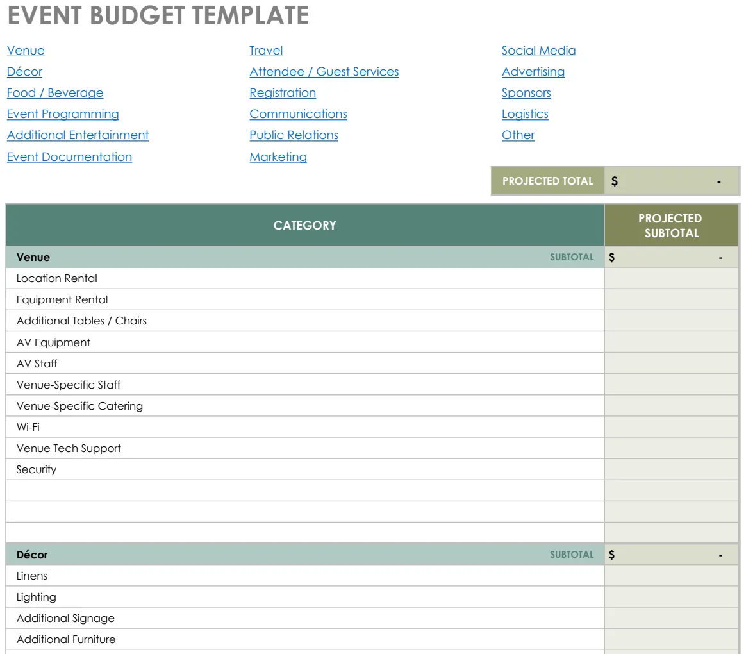The height and width of the screenshot is (654, 746).
Task: Select AV Staff projected subtotal cell
Action: 671,363
